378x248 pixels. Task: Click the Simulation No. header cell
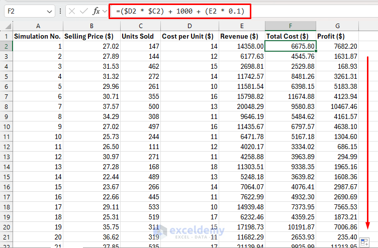(x=38, y=36)
